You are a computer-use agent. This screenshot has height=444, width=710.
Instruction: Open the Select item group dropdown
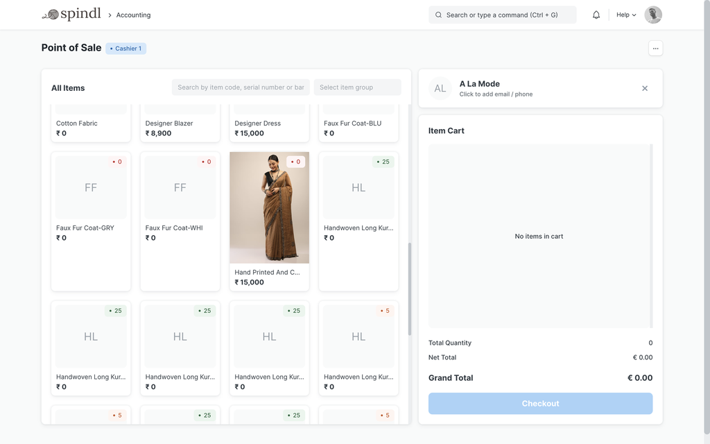pos(357,87)
